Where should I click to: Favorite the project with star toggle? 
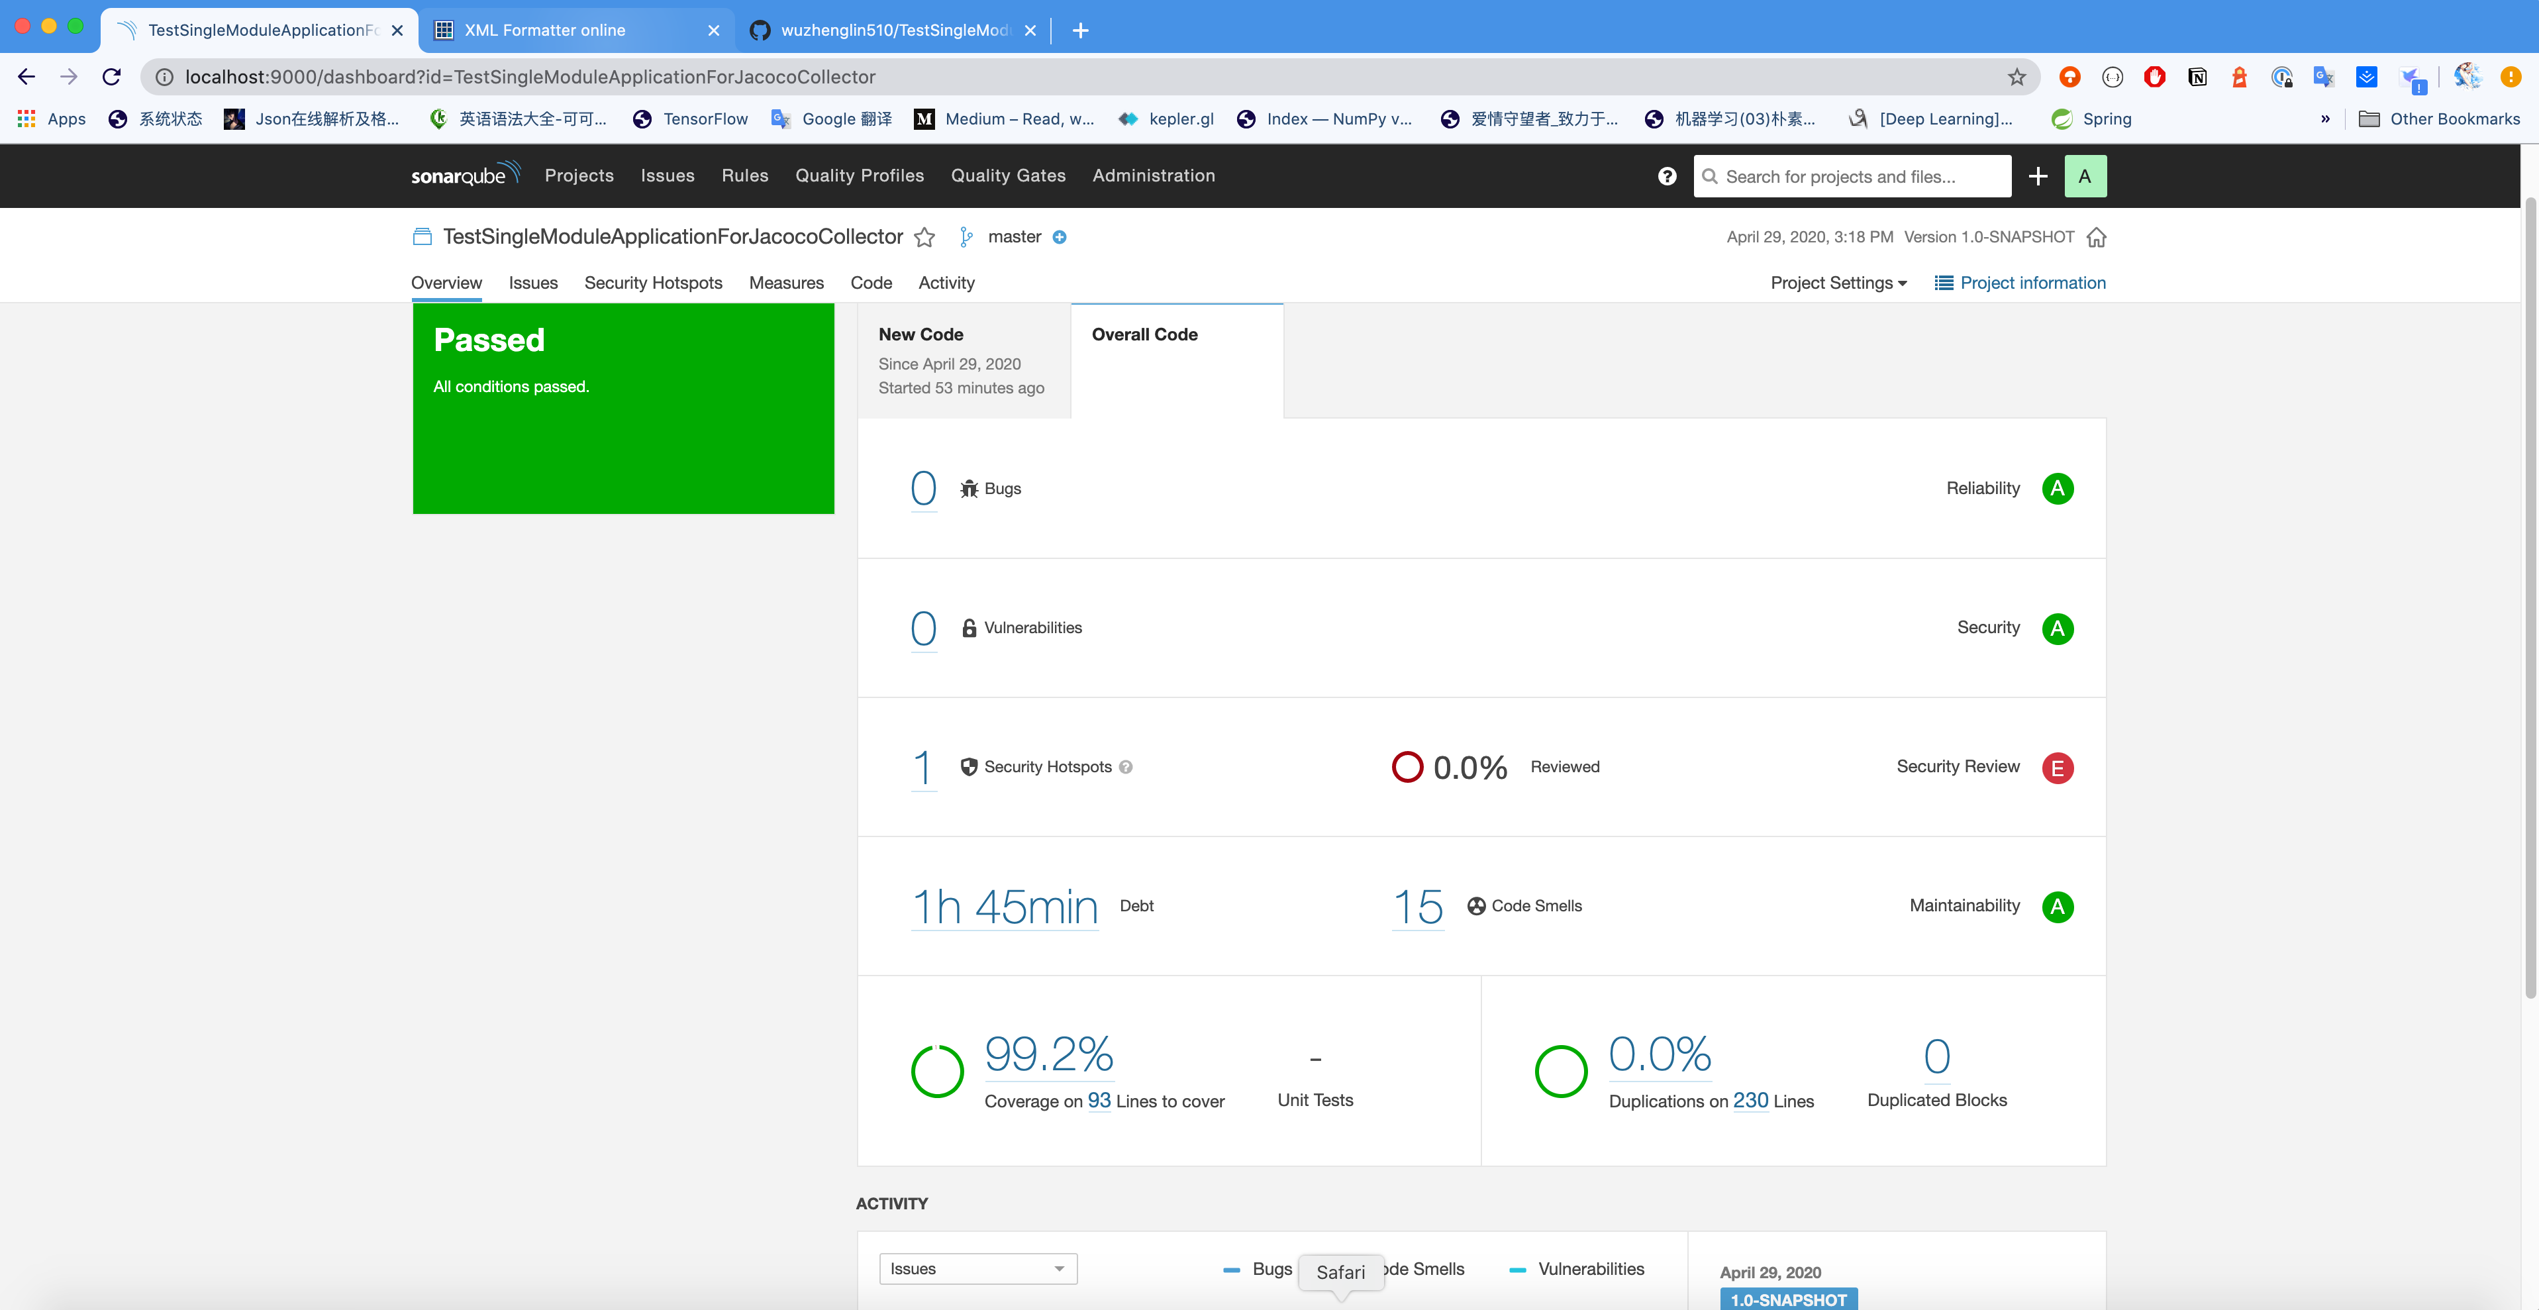pos(924,238)
